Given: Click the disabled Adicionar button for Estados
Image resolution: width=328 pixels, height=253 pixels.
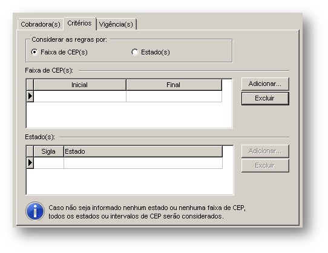Looking at the screenshot, I should click(265, 151).
